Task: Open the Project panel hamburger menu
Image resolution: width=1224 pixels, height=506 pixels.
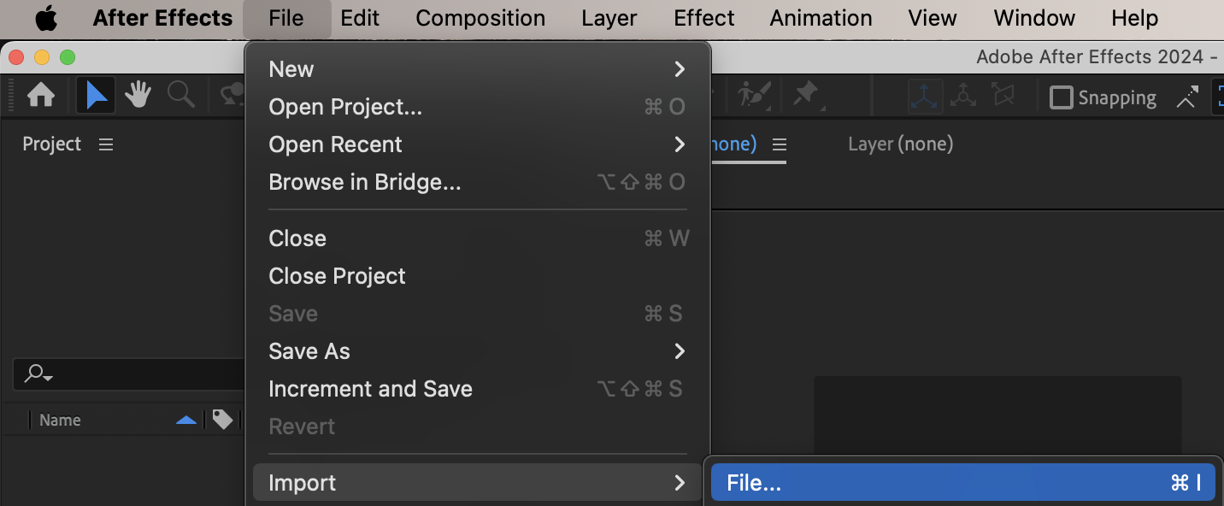Action: click(106, 144)
